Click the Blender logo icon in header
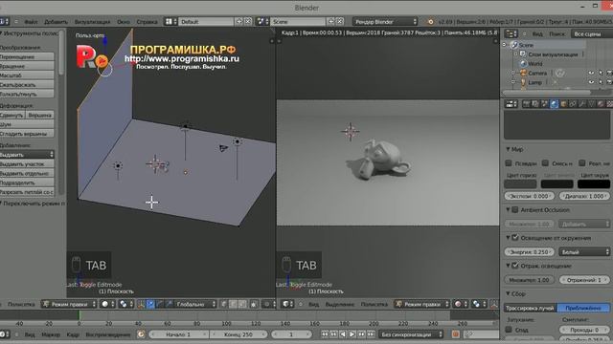613x344 pixels. pos(430,22)
